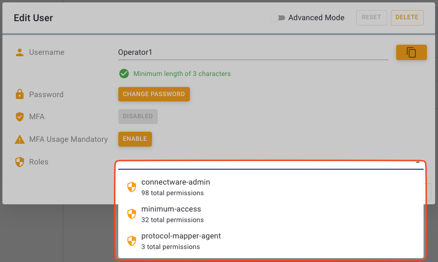Screen dimensions: 438x262
Task: Click the DELETE user button
Action: click(x=407, y=17)
